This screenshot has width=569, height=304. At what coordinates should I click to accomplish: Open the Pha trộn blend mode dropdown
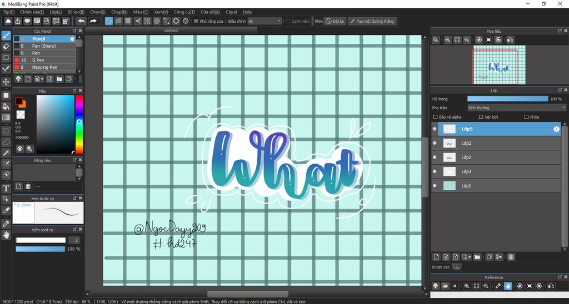tap(516, 108)
